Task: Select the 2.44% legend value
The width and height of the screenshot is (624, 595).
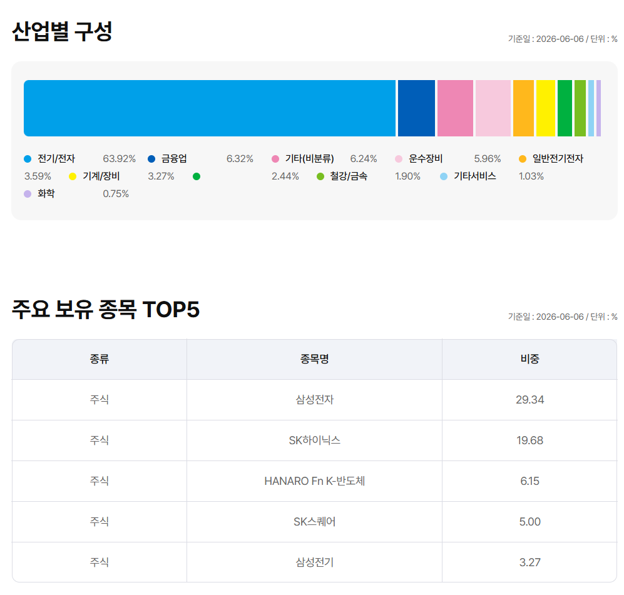Action: tap(285, 176)
